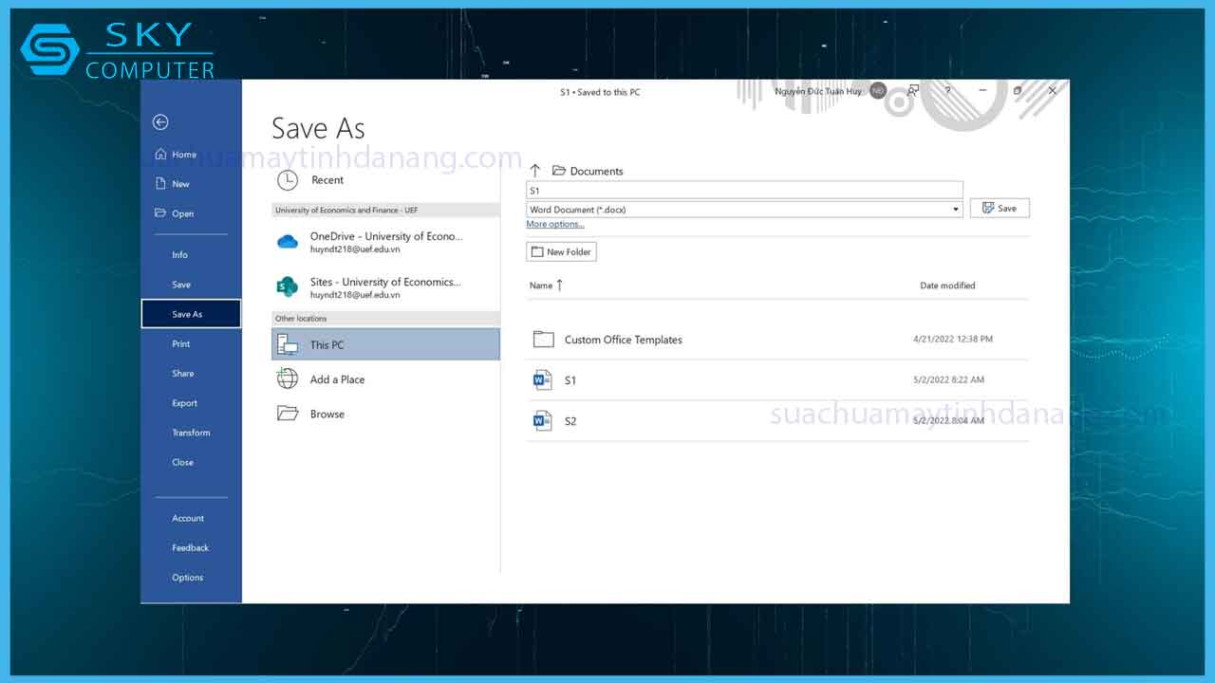The height and width of the screenshot is (683, 1215).
Task: Open Help with the question mark icon
Action: point(947,91)
